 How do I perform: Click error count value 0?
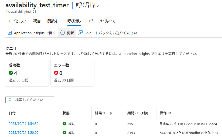[61, 73]
